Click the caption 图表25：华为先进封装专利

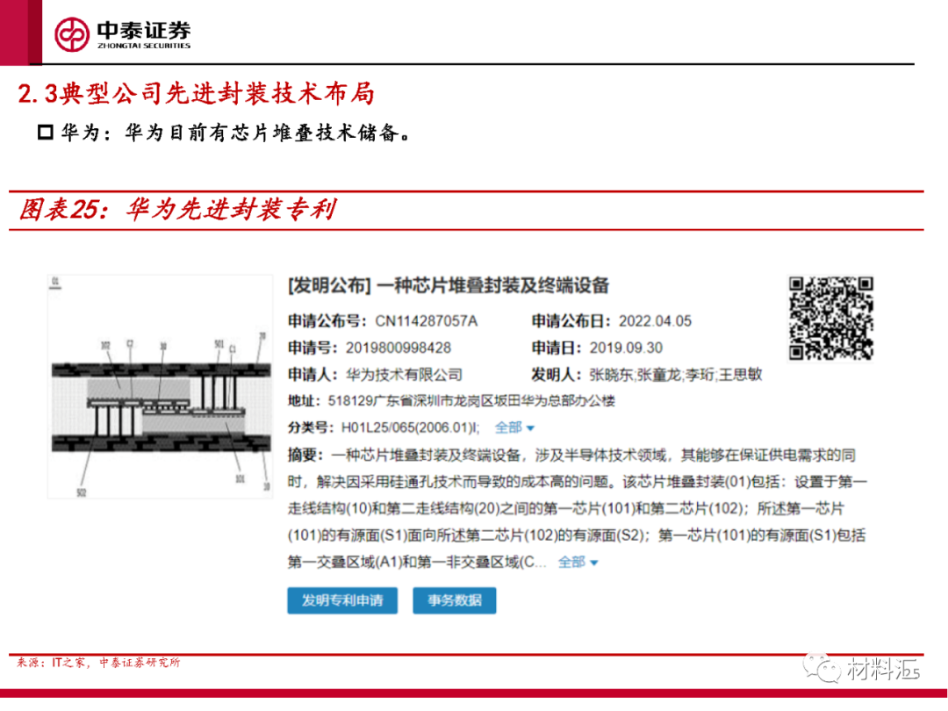click(177, 209)
